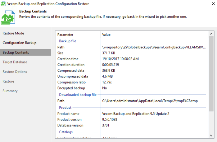This screenshot has width=217, height=142.
Task: Select the Encrypted backup parameter
Action: (71, 88)
